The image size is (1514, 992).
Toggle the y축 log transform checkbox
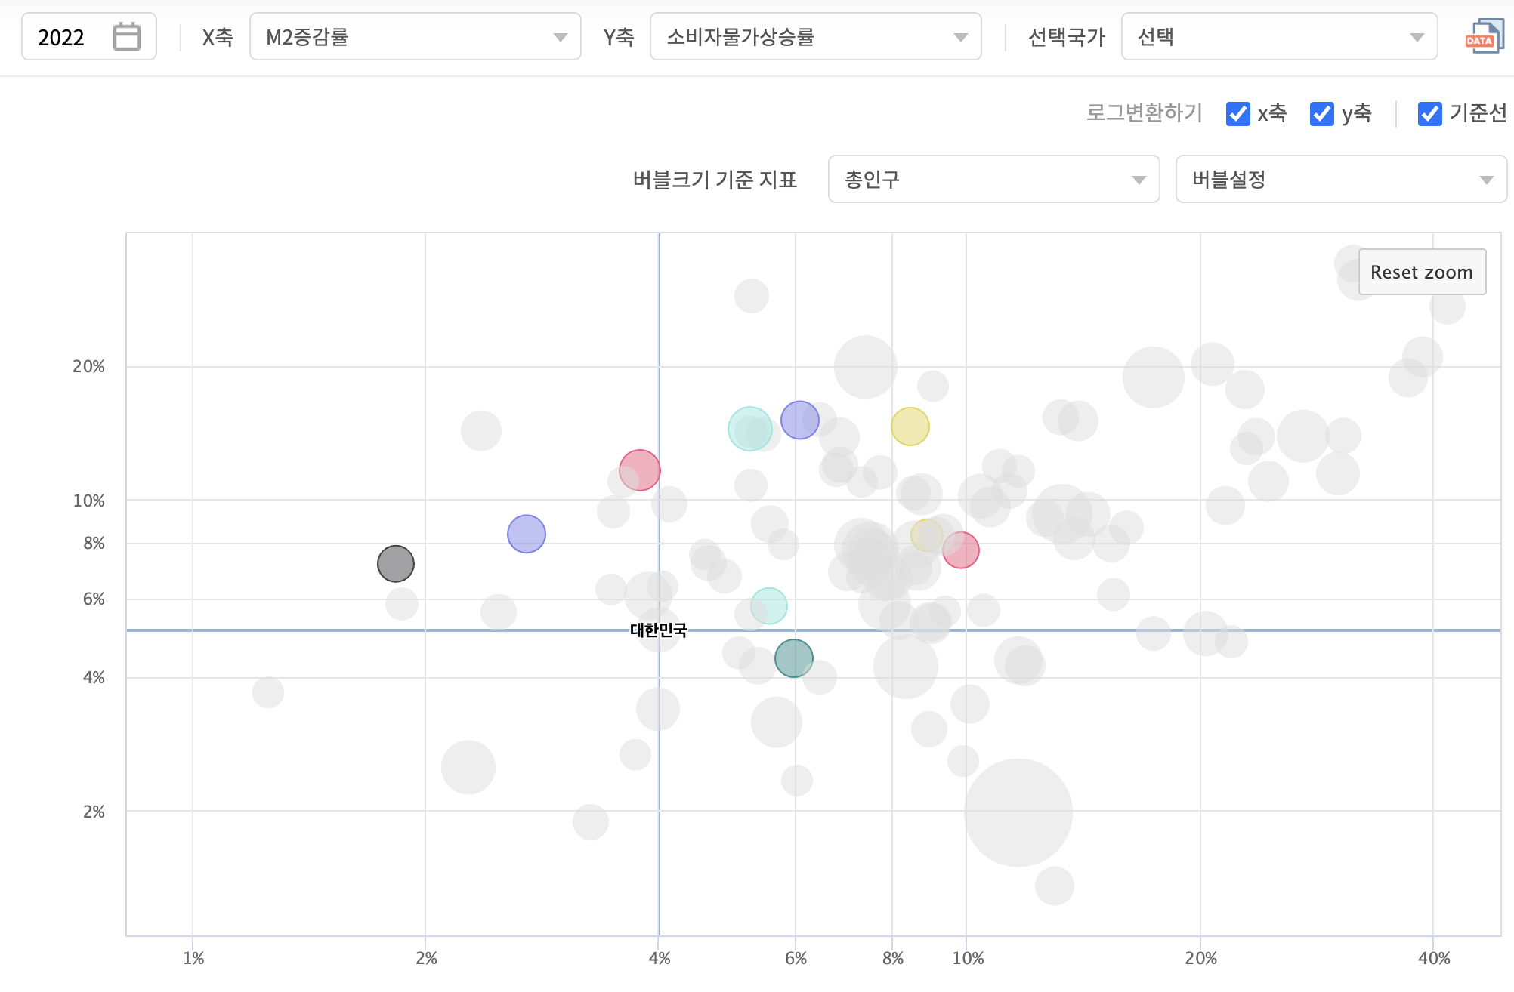[x=1321, y=114]
